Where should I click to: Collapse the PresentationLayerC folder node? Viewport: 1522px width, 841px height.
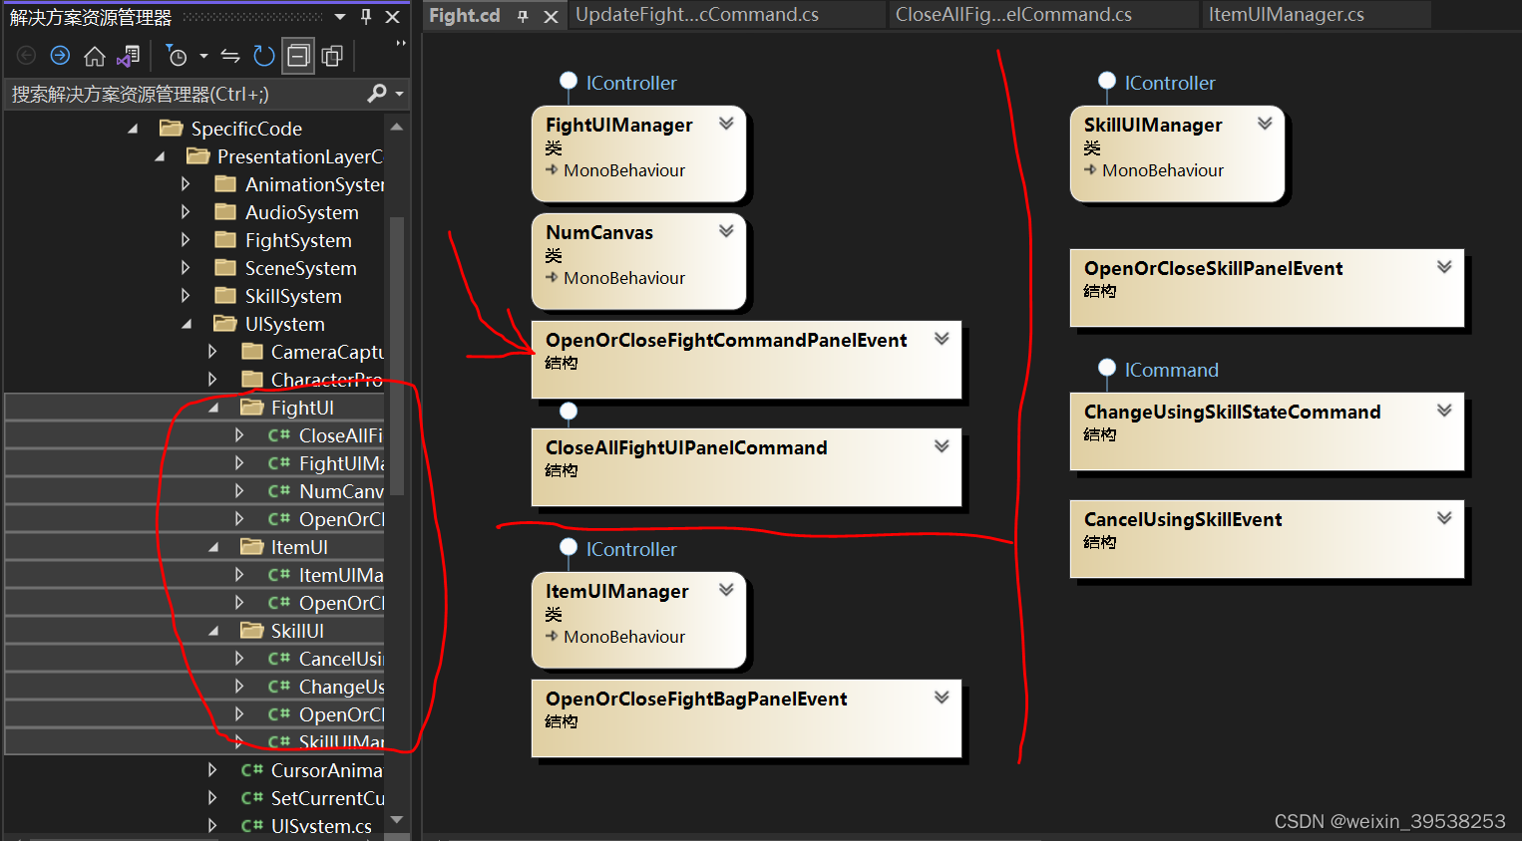pos(160,156)
